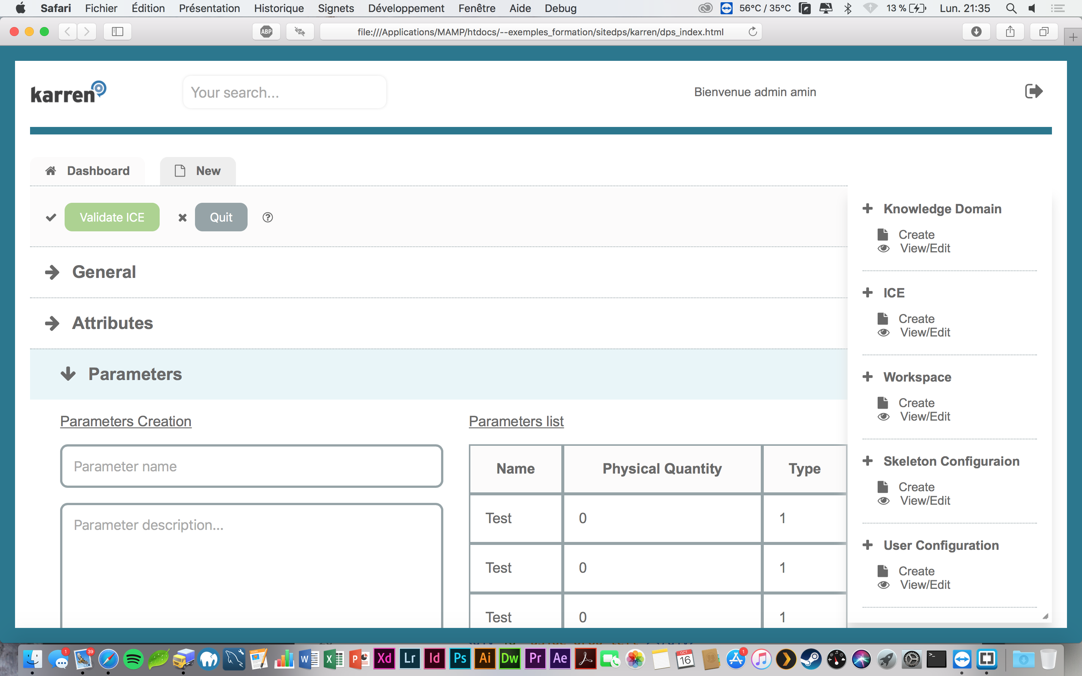Click the Bienvenue admin amin text

point(755,92)
